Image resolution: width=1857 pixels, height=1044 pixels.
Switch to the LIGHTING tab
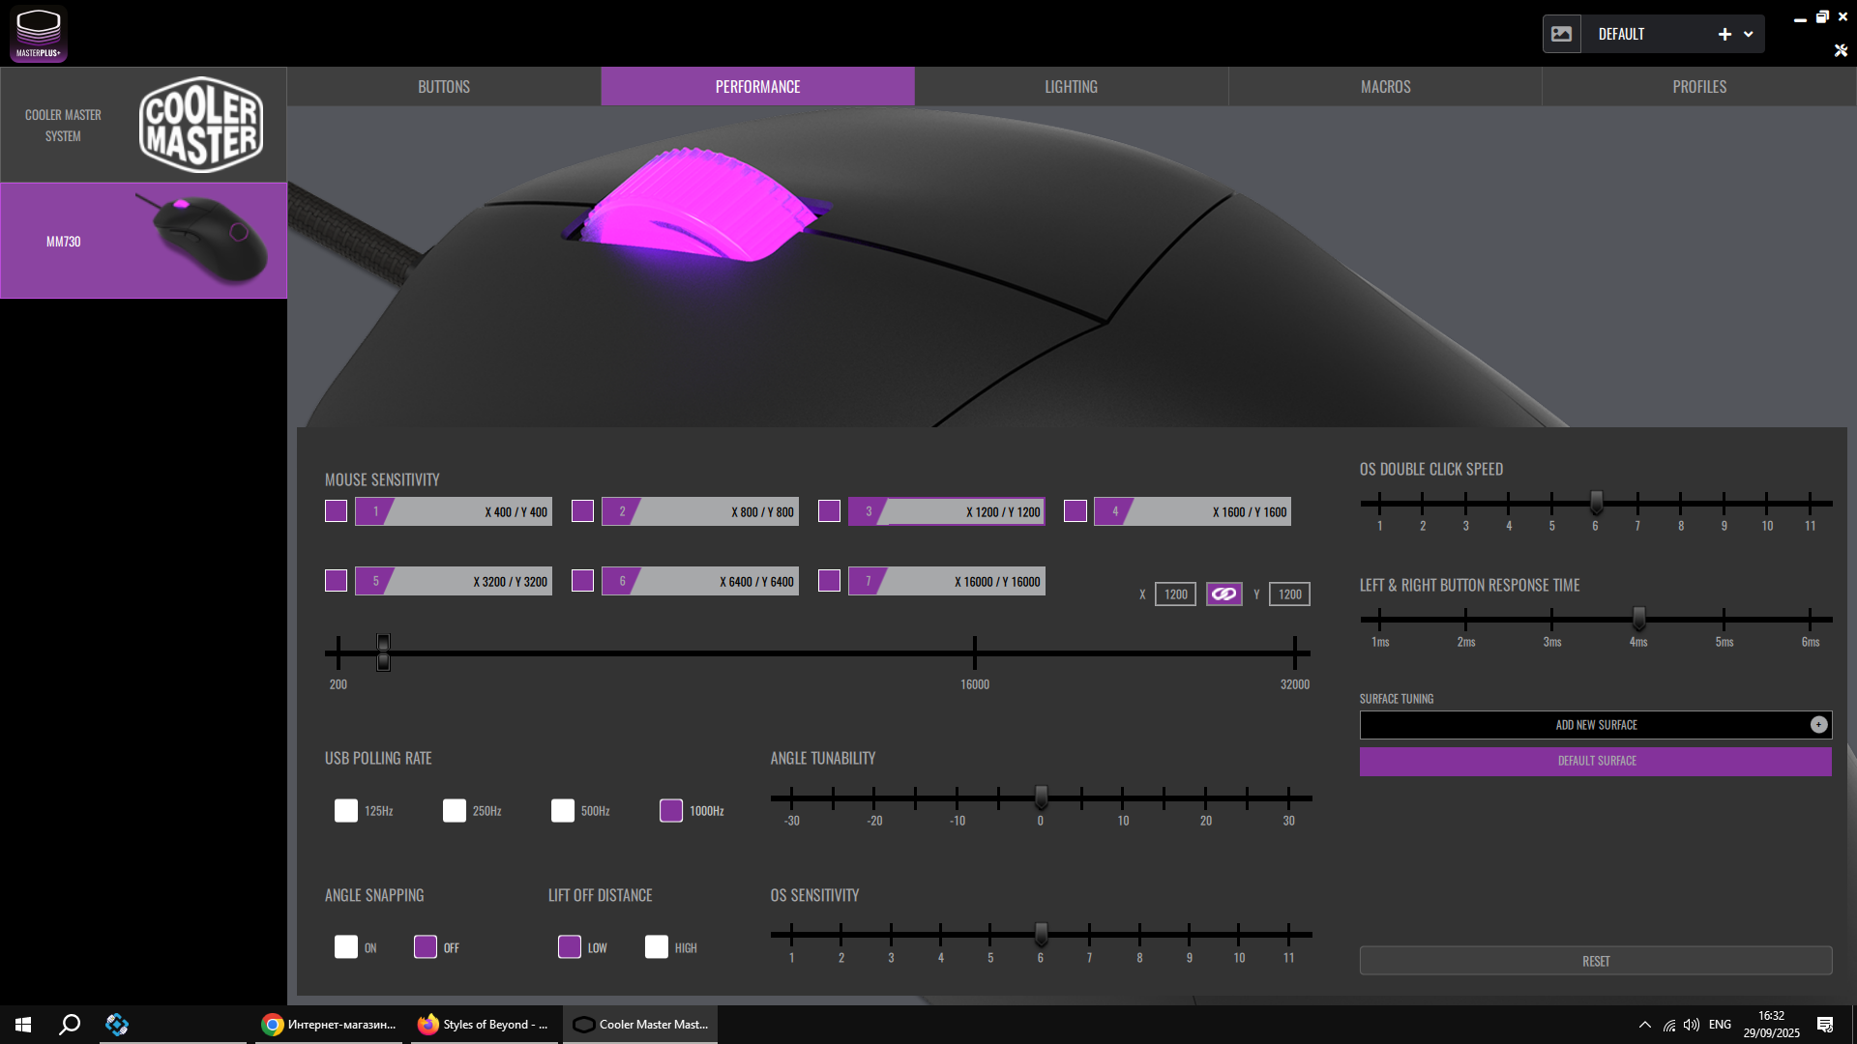1071,87
